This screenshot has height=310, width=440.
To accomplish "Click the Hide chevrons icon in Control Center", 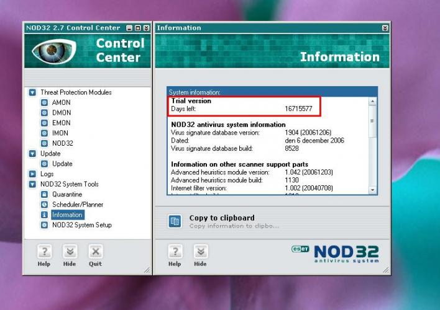I will click(70, 252).
